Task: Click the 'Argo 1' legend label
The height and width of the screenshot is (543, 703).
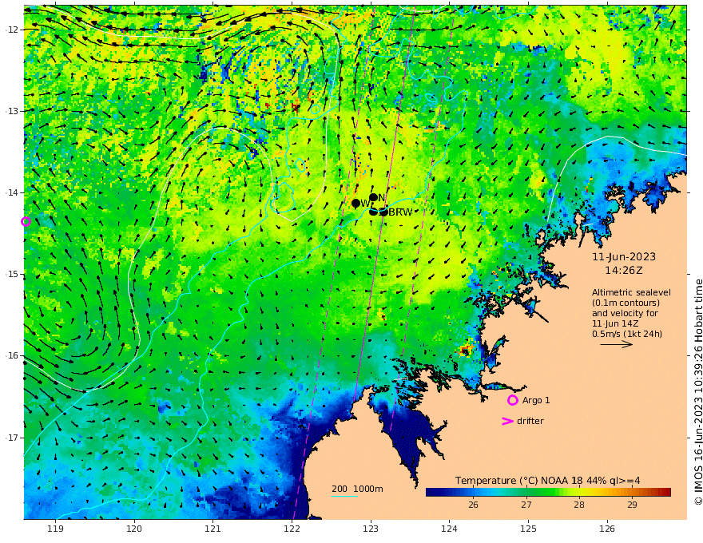Action: tap(536, 400)
